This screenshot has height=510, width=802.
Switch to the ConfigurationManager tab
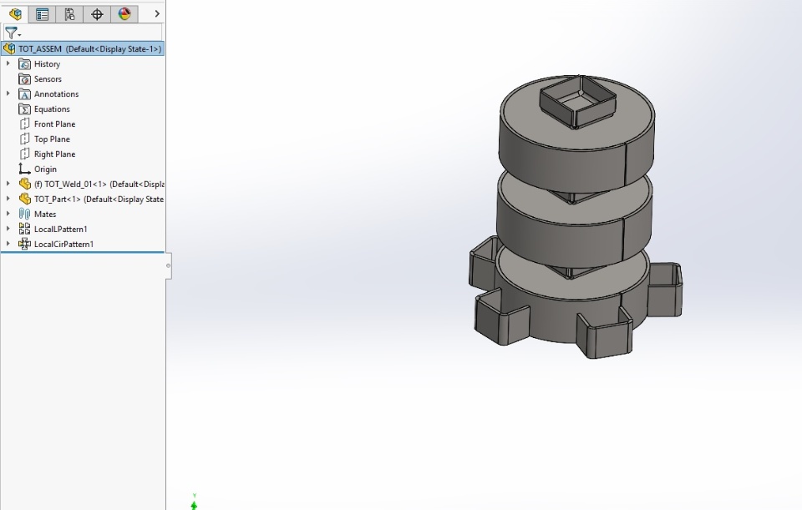pyautogui.click(x=69, y=14)
